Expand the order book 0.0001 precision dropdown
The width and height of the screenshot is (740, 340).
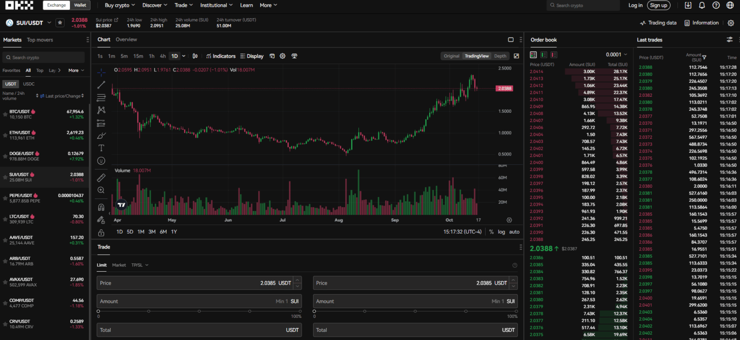click(x=617, y=55)
